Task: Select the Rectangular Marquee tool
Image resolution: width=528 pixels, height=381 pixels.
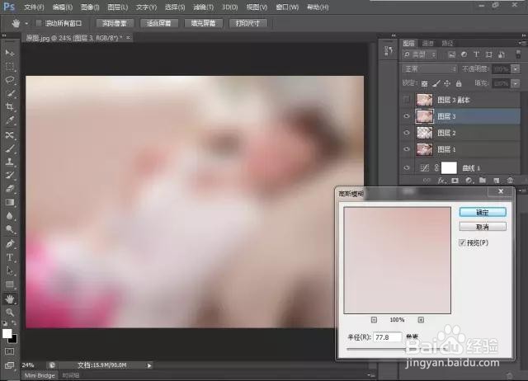Action: point(10,66)
